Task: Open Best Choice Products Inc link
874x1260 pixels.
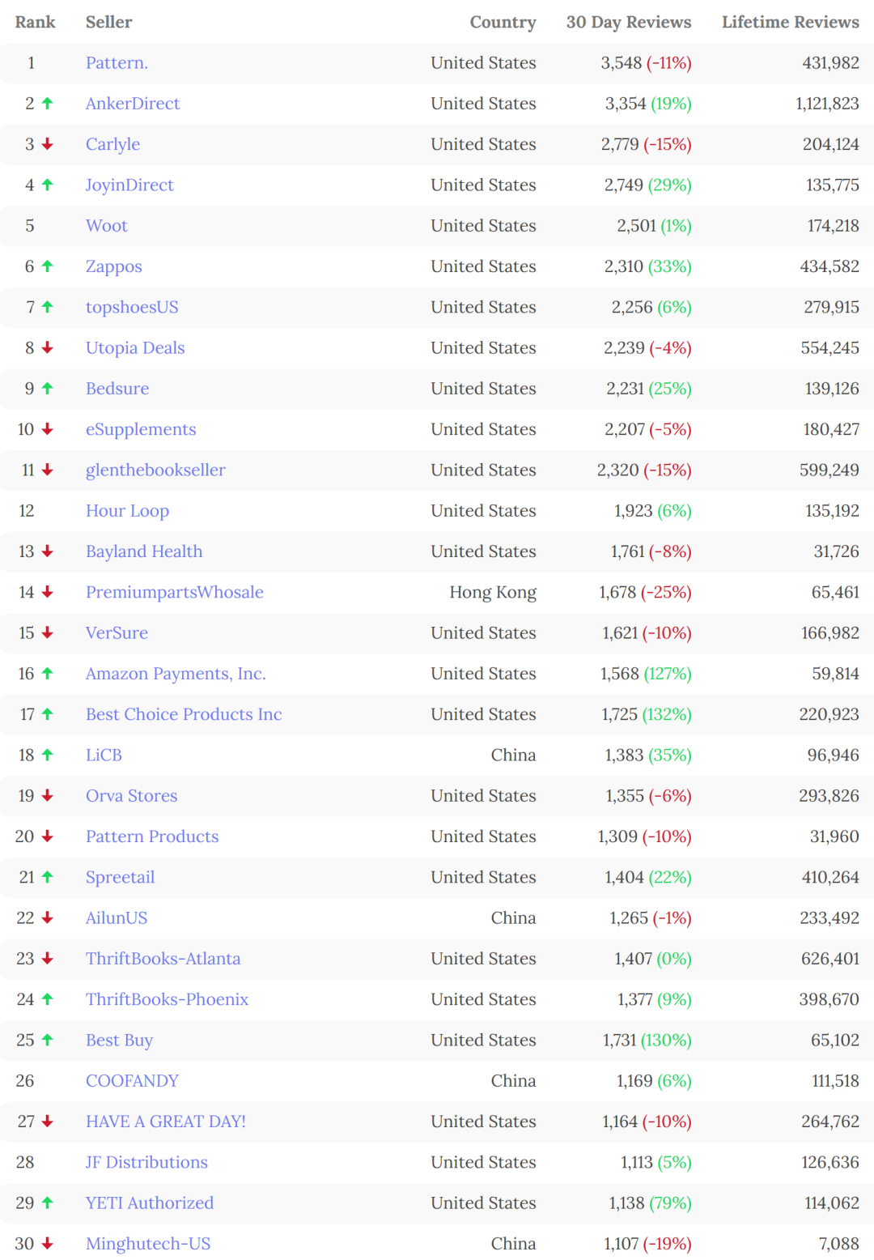Action: click(x=184, y=714)
